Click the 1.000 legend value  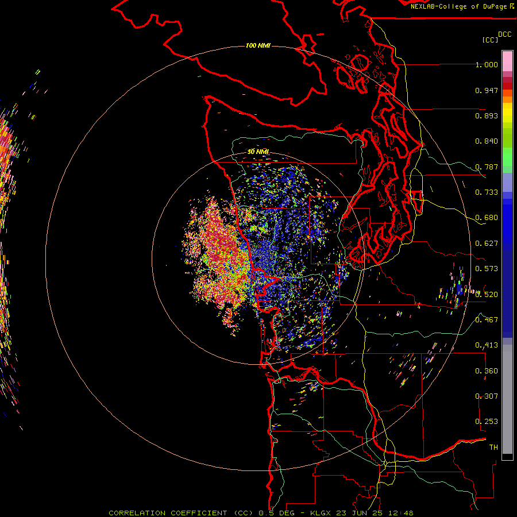click(487, 64)
